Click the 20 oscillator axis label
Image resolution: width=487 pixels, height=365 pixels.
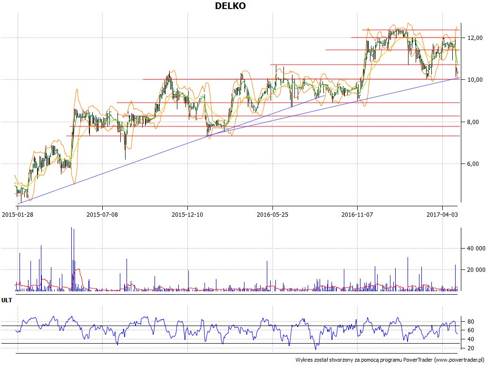pos(470,348)
